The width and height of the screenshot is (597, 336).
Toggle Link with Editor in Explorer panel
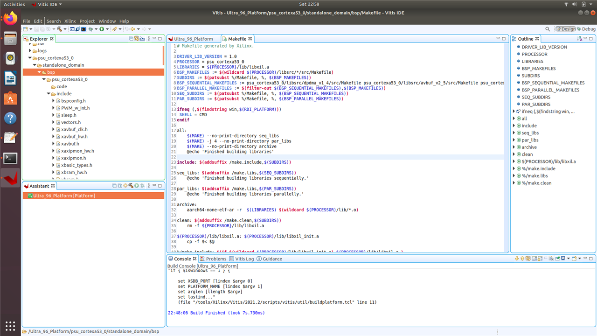[x=136, y=39]
